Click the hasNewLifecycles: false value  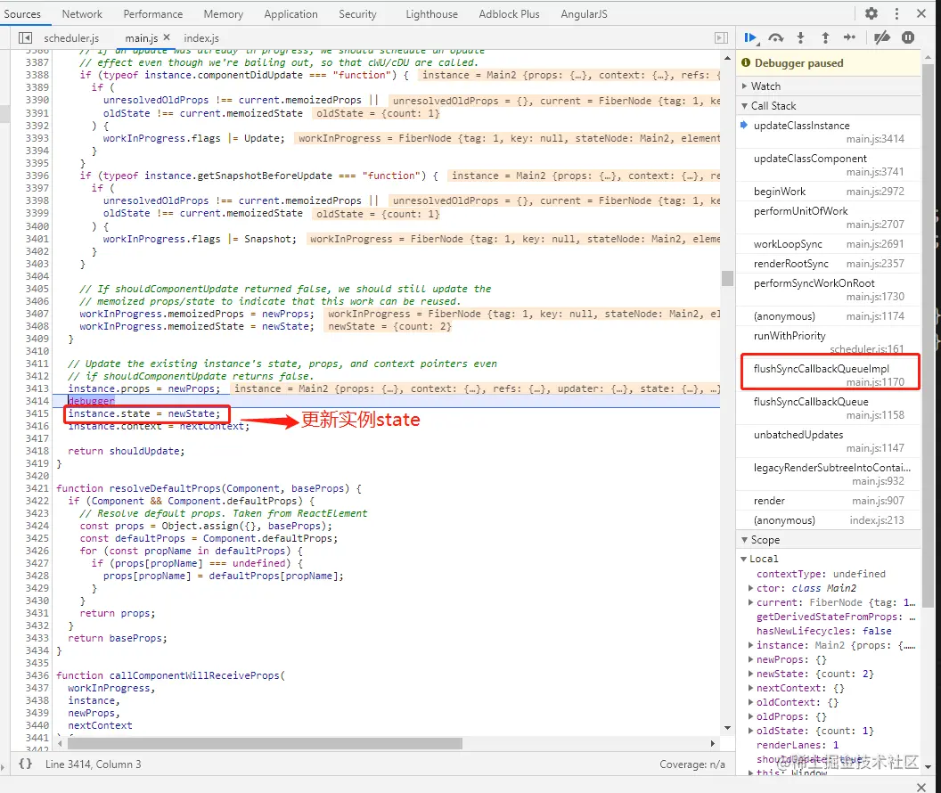[x=877, y=631]
